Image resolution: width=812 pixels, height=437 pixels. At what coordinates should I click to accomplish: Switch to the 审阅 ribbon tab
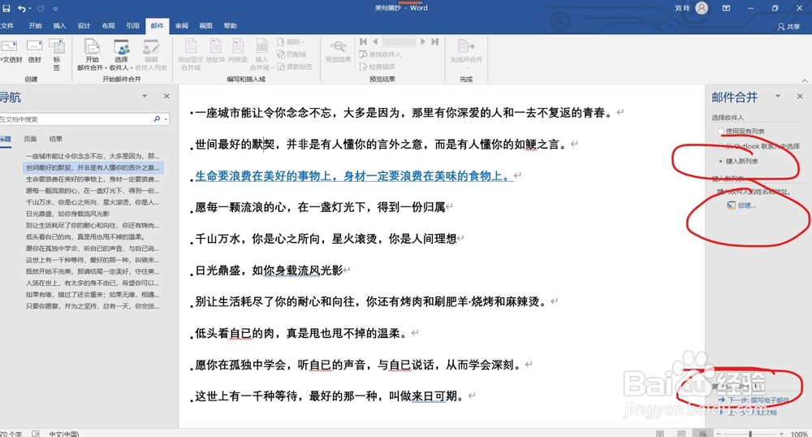[x=182, y=26]
